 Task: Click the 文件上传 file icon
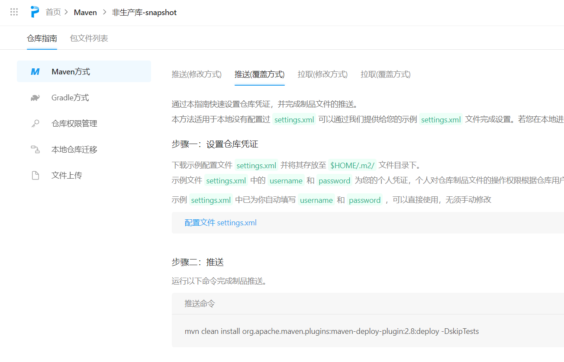(x=35, y=176)
